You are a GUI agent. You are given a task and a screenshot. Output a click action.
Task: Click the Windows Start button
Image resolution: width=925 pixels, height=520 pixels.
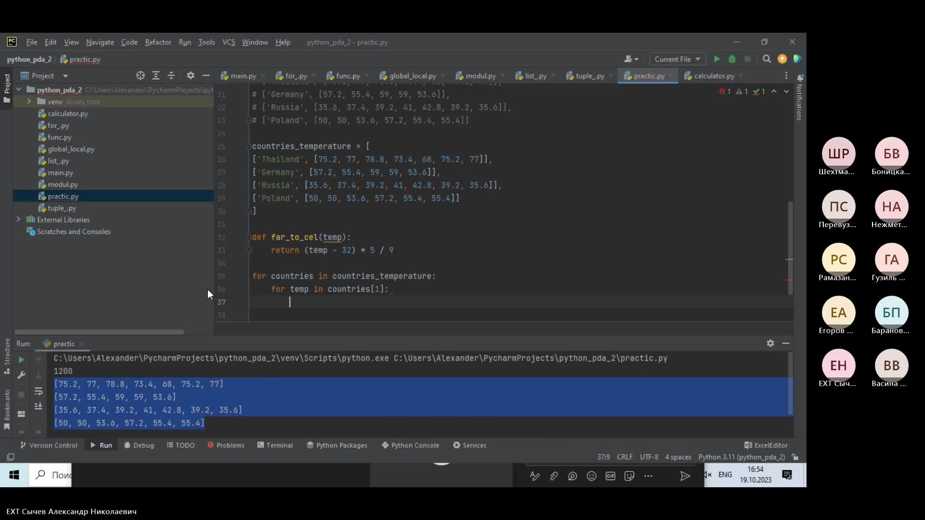click(14, 475)
